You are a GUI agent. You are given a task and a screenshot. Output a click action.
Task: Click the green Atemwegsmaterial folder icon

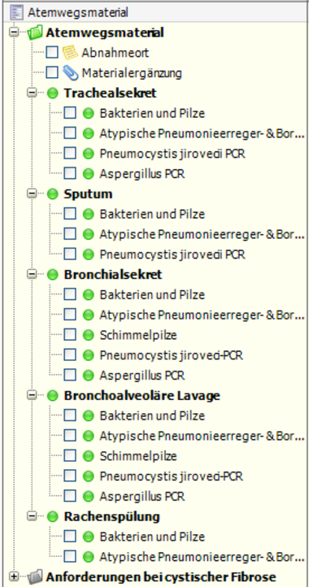click(35, 33)
